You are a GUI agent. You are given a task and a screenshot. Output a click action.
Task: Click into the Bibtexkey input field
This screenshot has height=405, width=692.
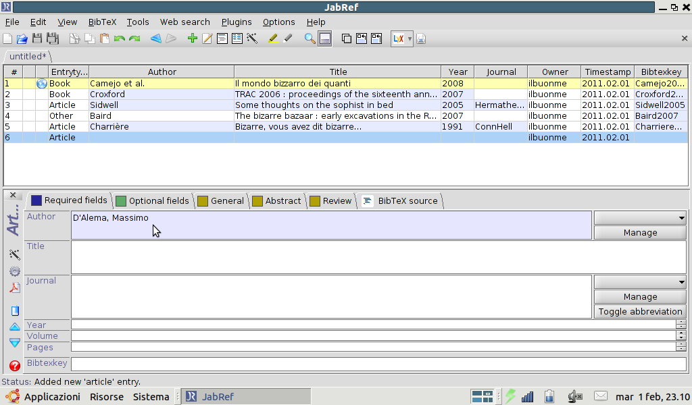click(x=378, y=364)
